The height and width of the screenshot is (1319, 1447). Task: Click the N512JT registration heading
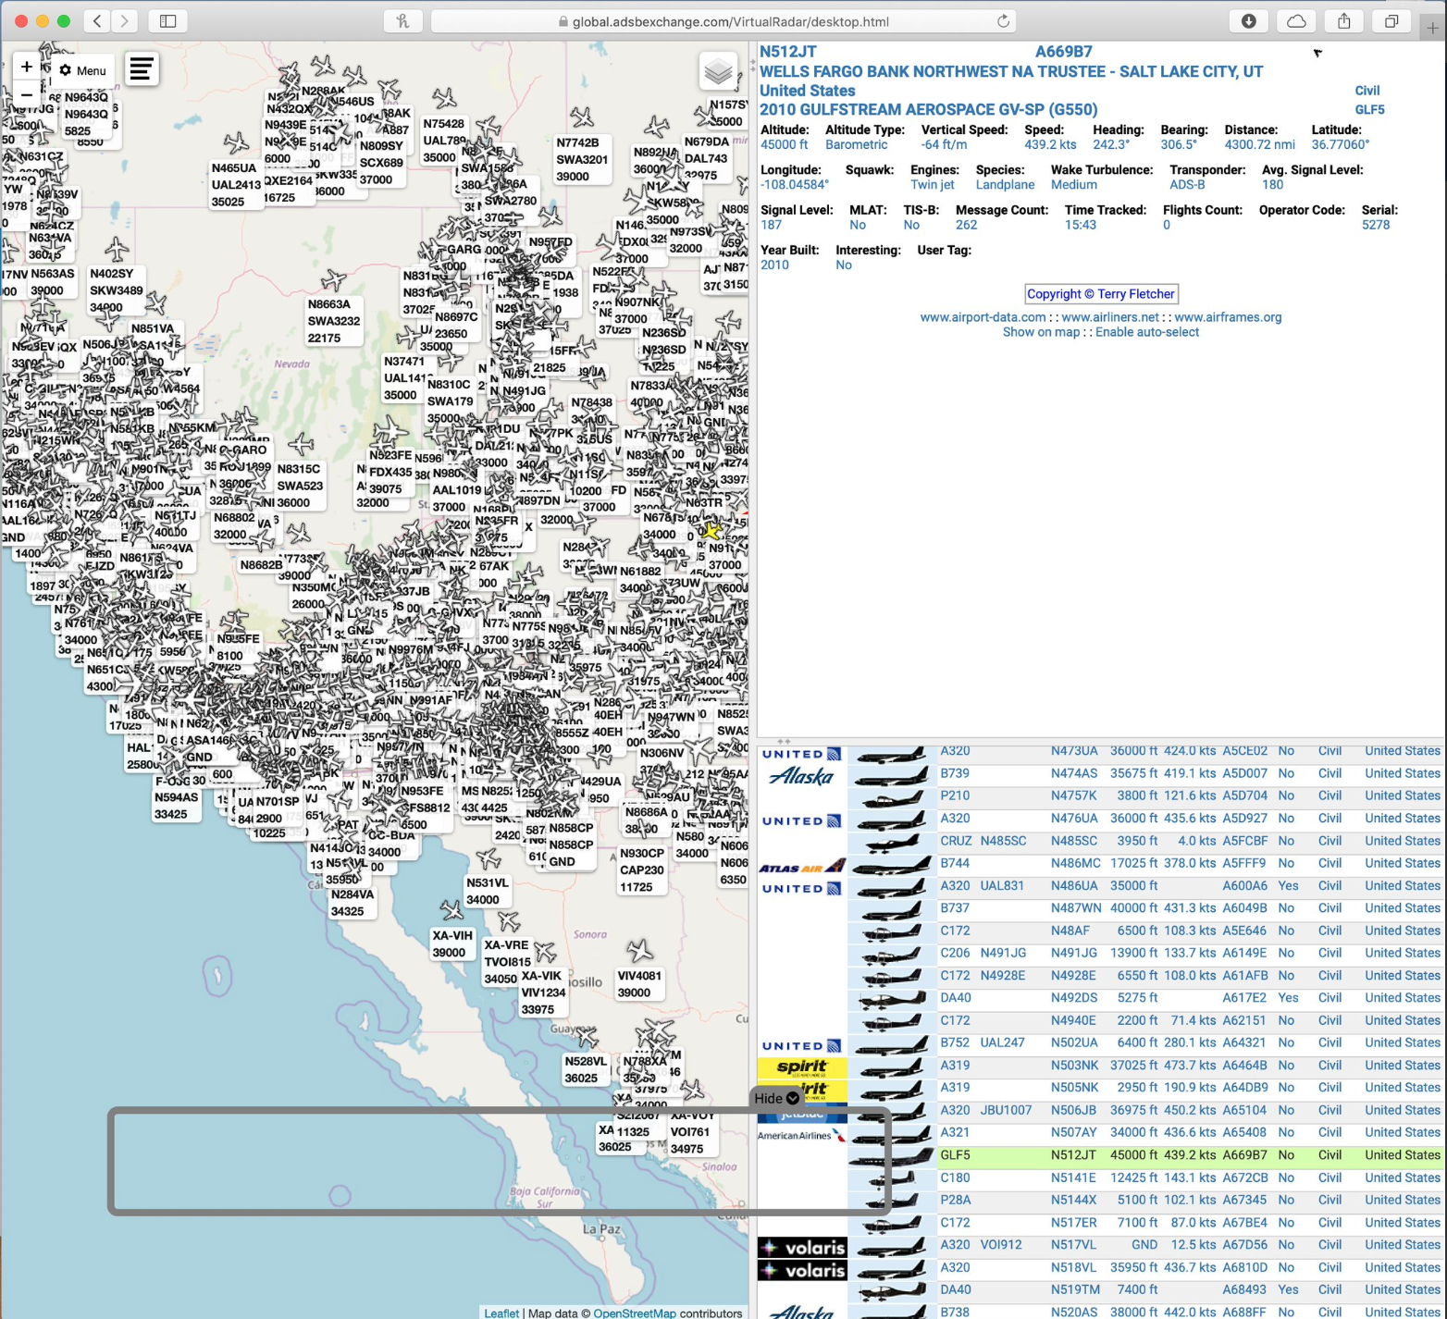pos(788,52)
